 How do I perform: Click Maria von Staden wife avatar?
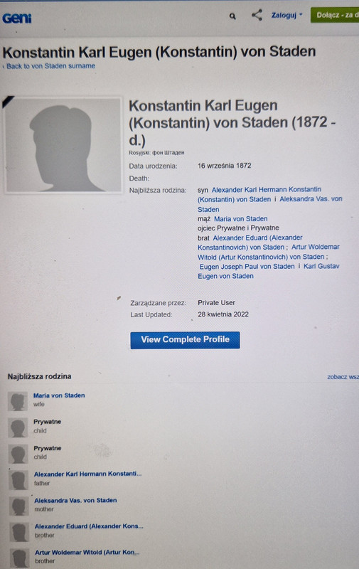coord(18,401)
